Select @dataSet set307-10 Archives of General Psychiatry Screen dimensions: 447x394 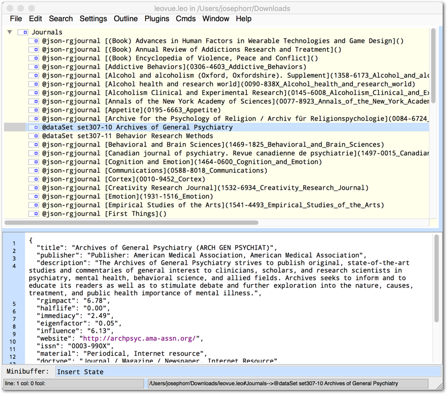click(x=137, y=127)
